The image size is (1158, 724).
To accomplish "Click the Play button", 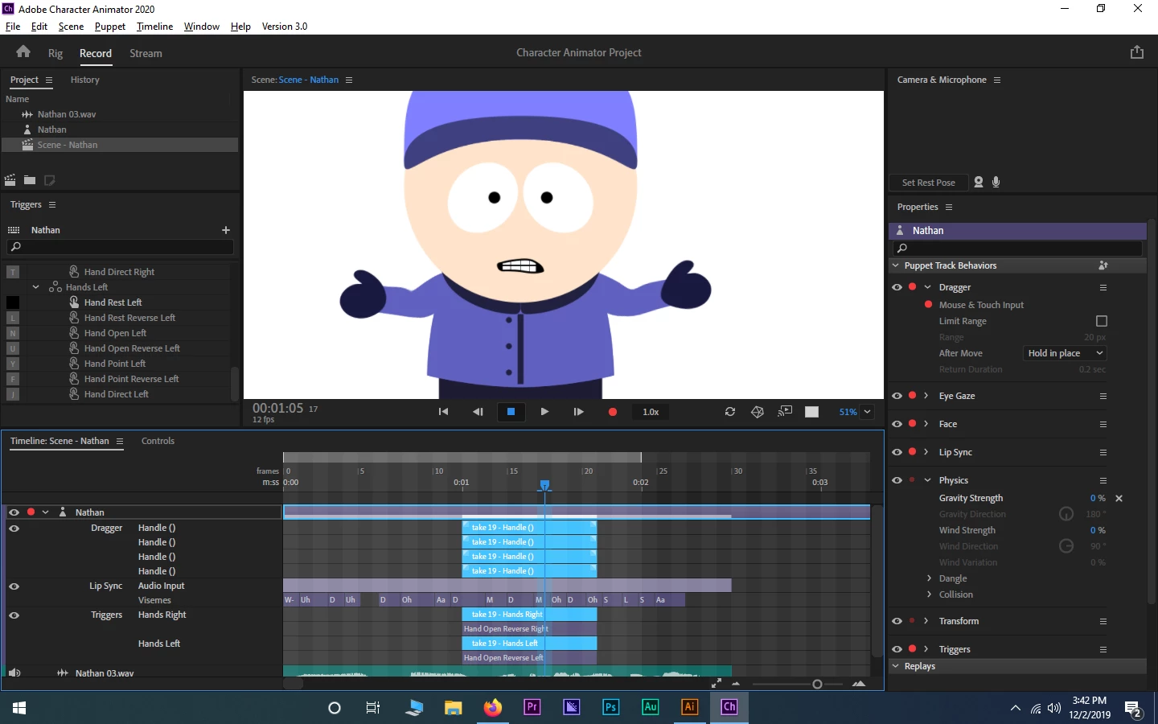I will coord(544,412).
